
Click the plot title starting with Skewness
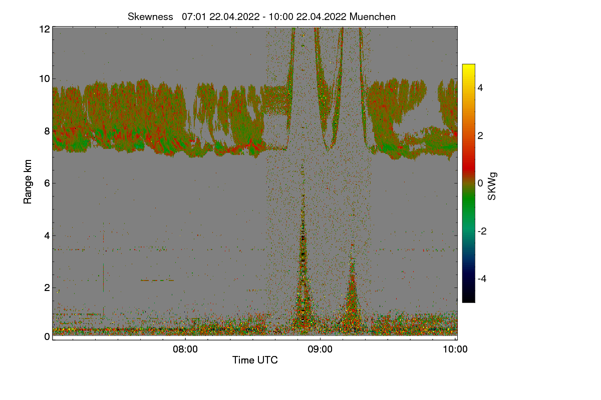coord(261,16)
